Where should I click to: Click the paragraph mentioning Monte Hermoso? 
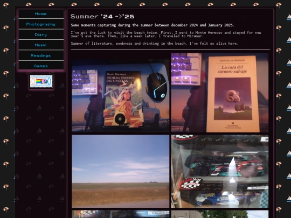click(x=166, y=34)
